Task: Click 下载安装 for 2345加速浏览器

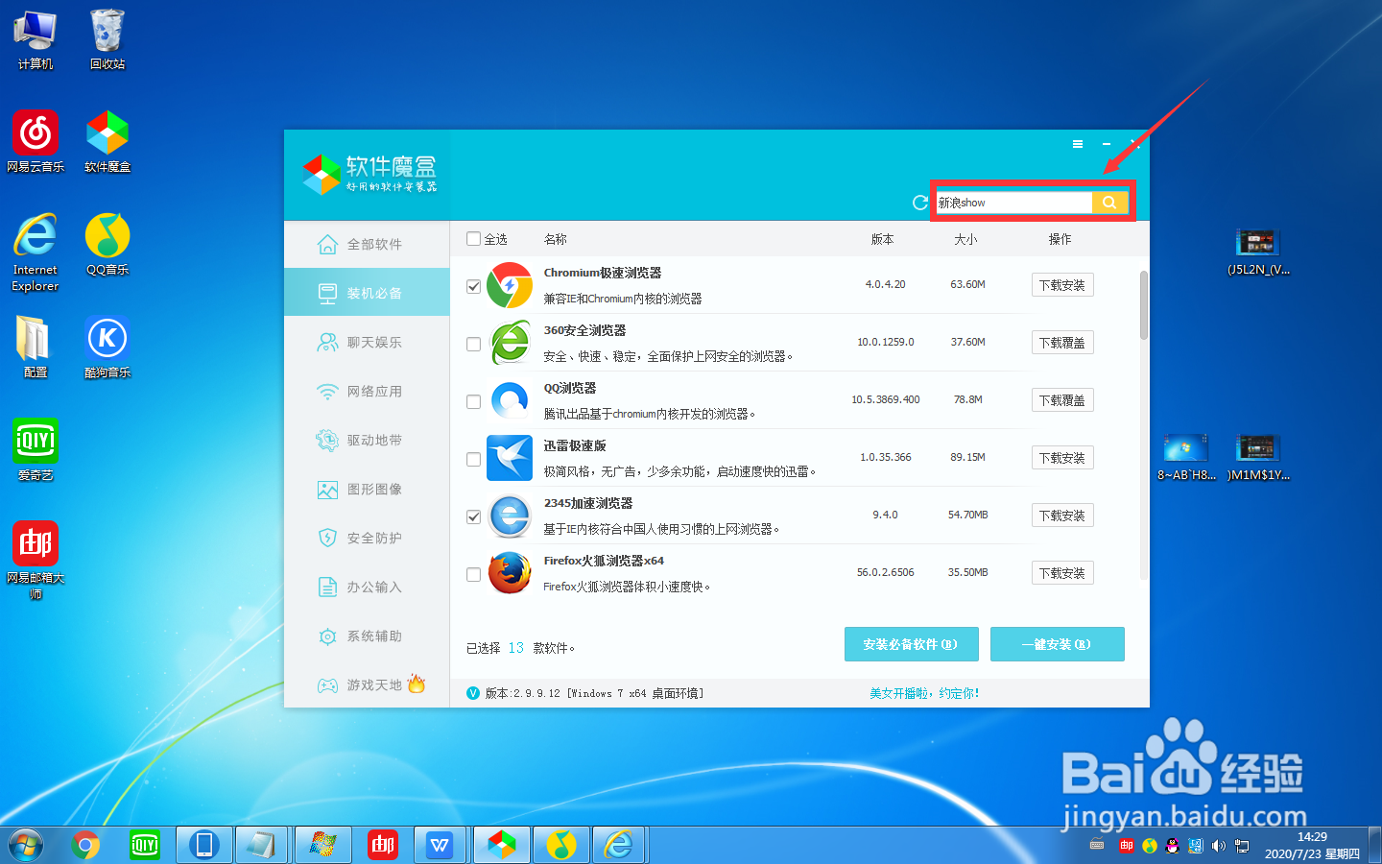Action: coord(1062,516)
